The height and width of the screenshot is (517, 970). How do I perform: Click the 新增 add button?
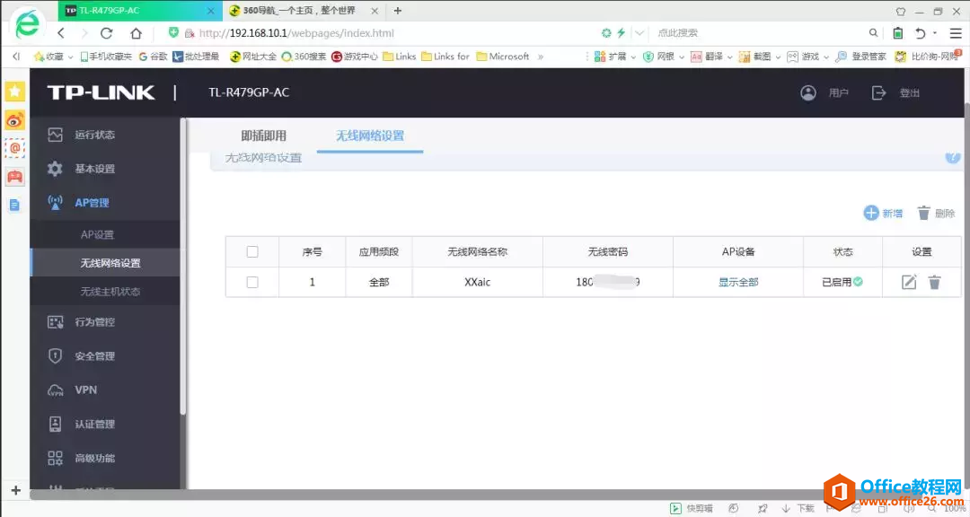coord(883,213)
